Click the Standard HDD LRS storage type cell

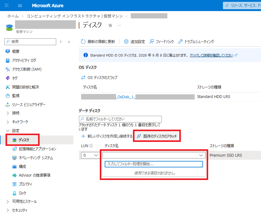[x=214, y=97]
